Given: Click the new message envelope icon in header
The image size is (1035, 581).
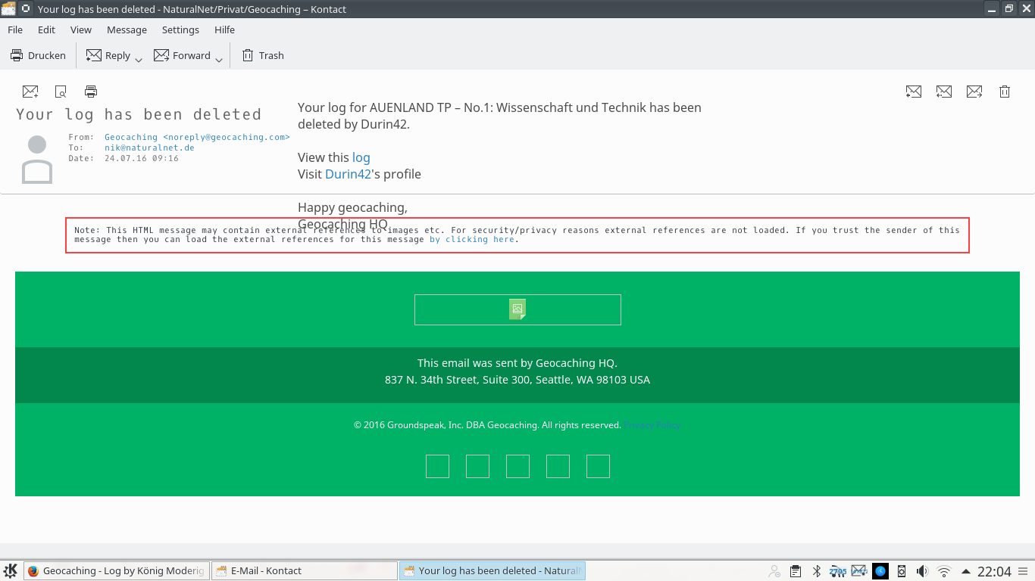Looking at the screenshot, I should [x=30, y=92].
